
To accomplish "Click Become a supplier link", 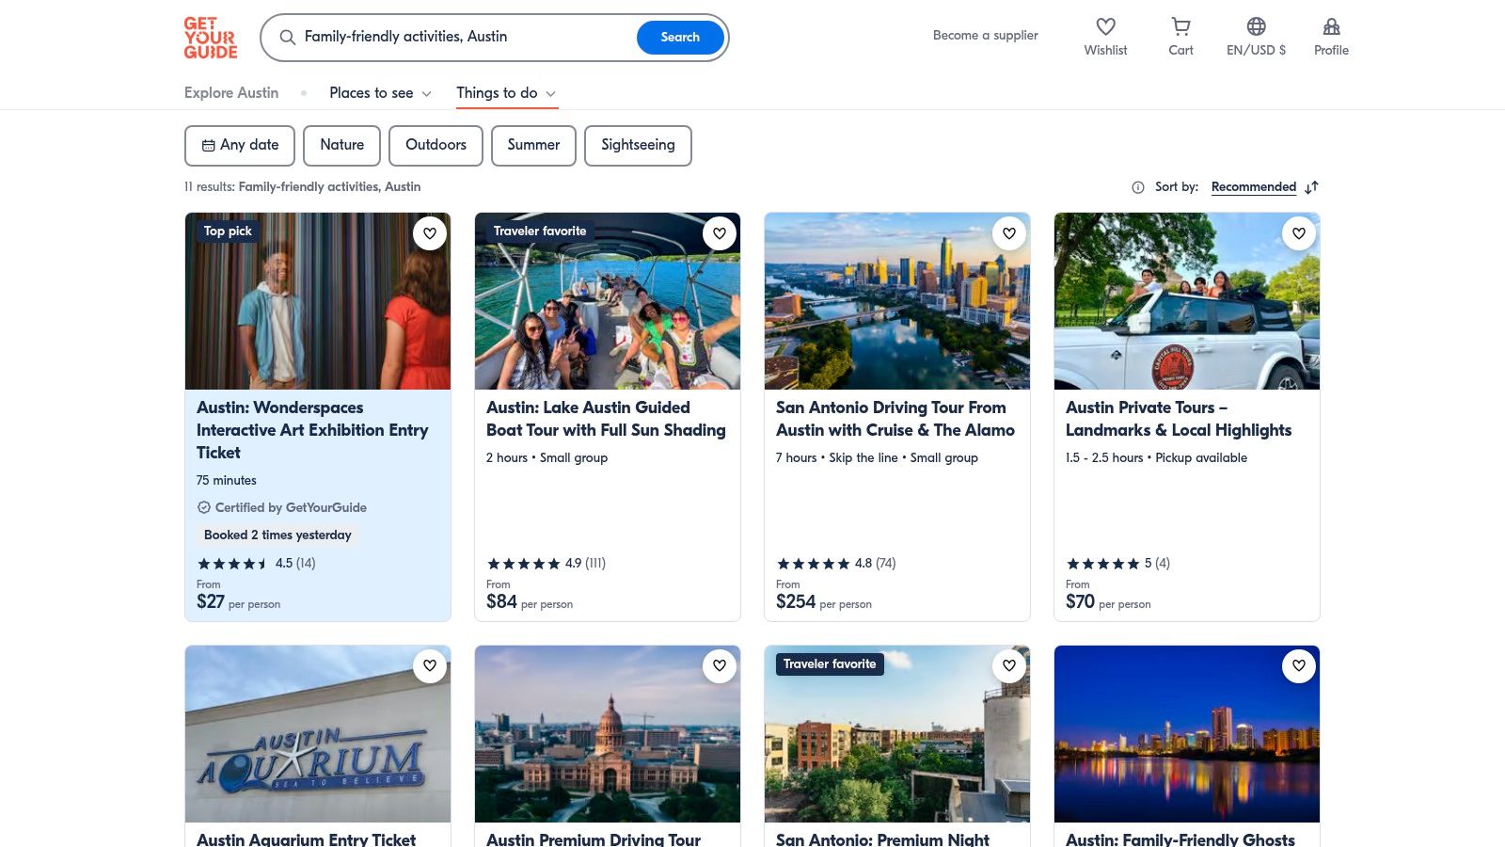I will tap(985, 35).
